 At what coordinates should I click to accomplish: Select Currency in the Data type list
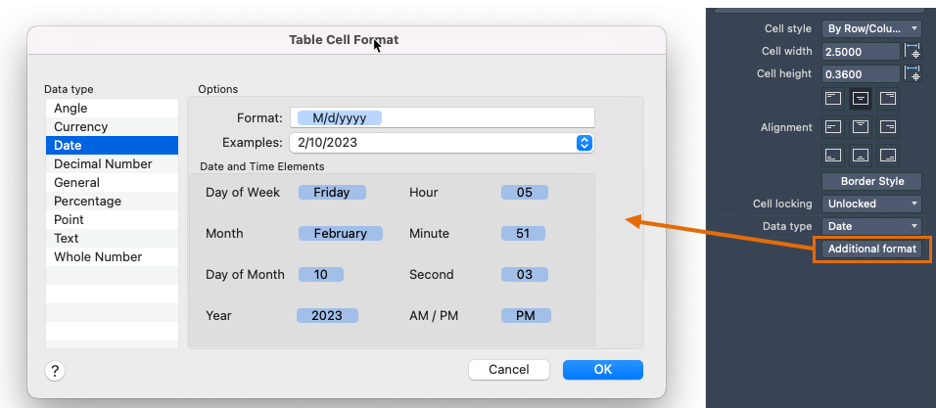click(x=81, y=127)
